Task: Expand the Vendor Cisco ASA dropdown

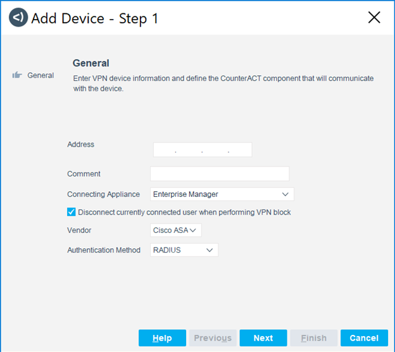Action: click(175, 230)
